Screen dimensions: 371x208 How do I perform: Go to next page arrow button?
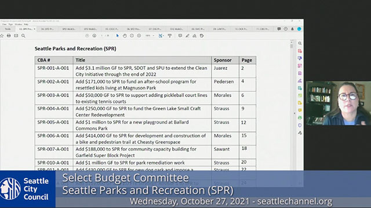94,36
